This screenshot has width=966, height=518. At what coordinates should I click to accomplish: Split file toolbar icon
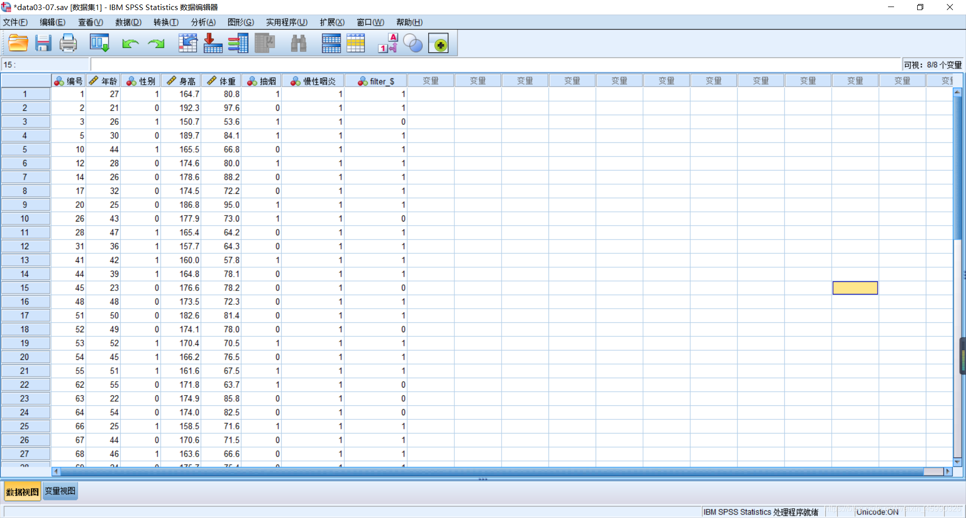(x=331, y=43)
